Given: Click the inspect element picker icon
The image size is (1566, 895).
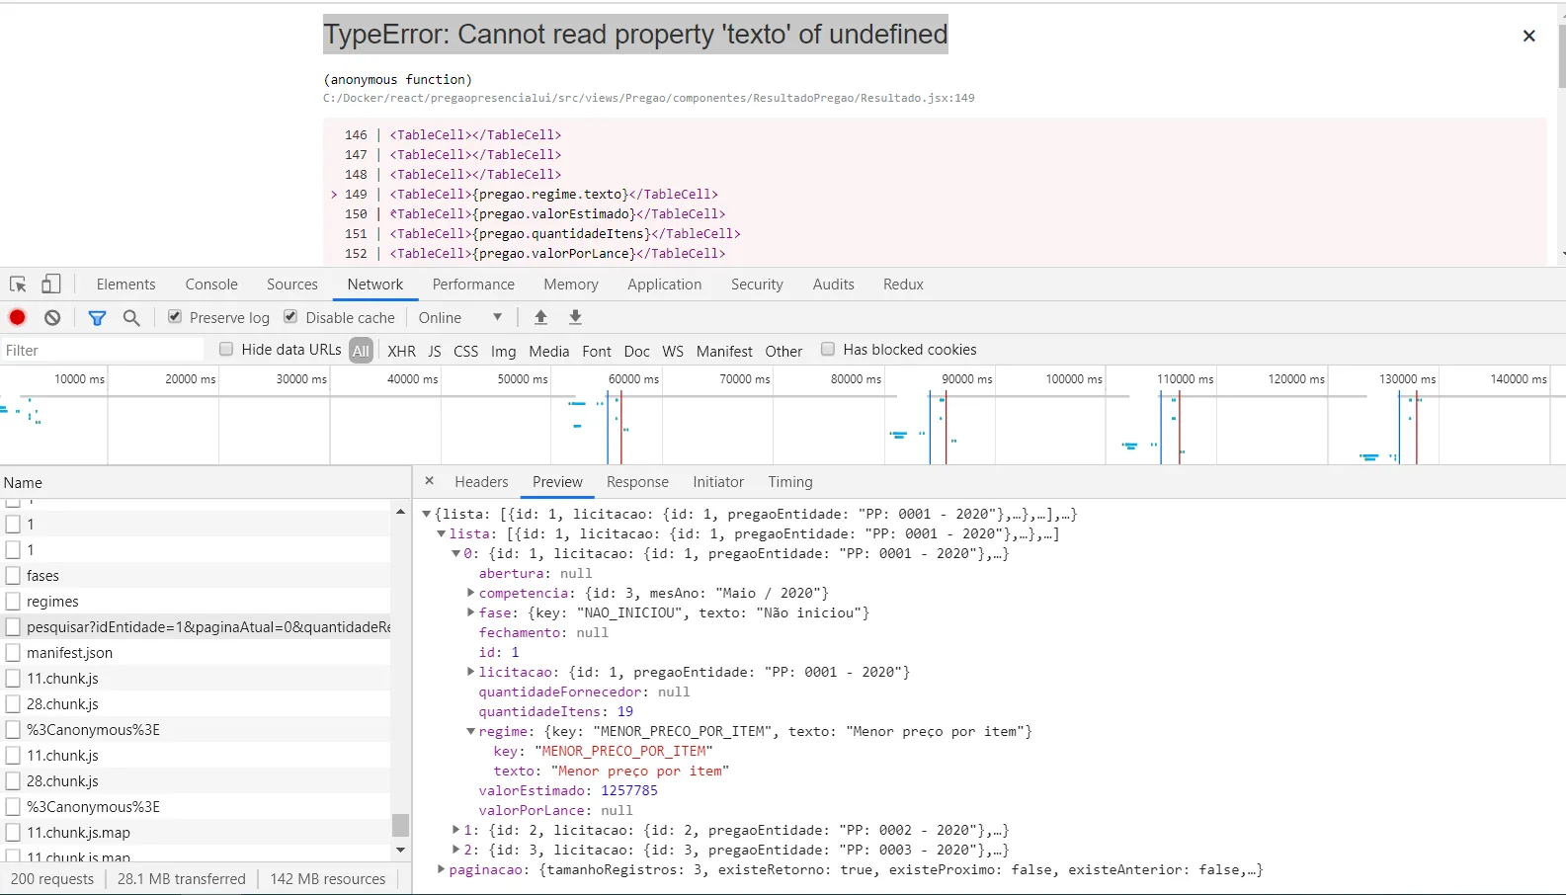Looking at the screenshot, I should (x=18, y=285).
